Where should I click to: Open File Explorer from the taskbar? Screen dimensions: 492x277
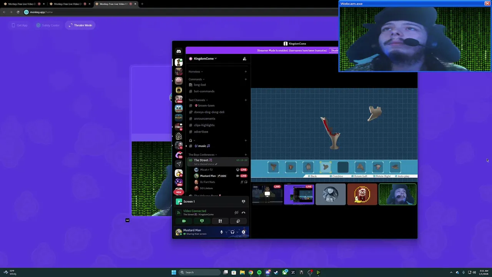[242, 272]
